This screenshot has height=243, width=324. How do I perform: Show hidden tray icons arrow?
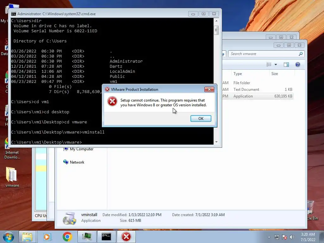269,237
